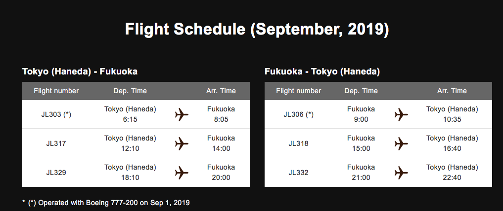Screen dimensions: 503x211
Task: Click the 14:00 Fukuoka arrival time
Action: tap(221, 148)
